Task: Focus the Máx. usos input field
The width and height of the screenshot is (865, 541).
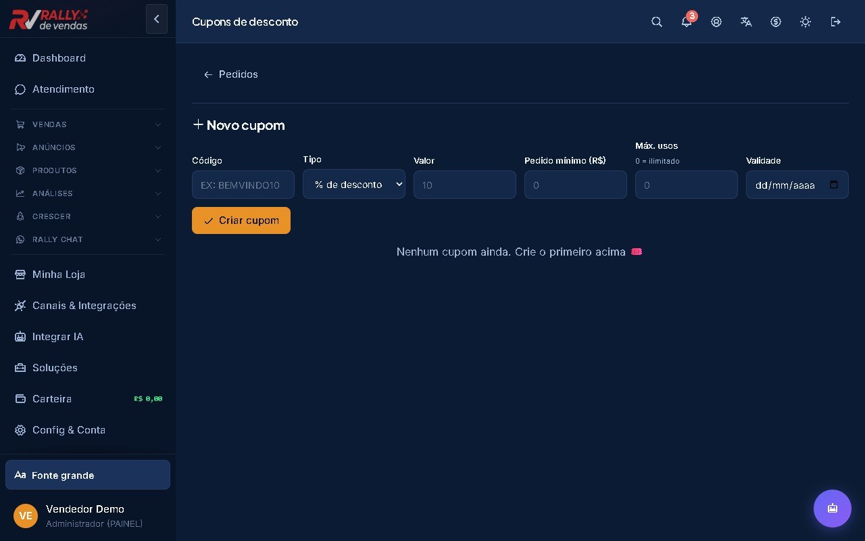Action: [x=687, y=185]
